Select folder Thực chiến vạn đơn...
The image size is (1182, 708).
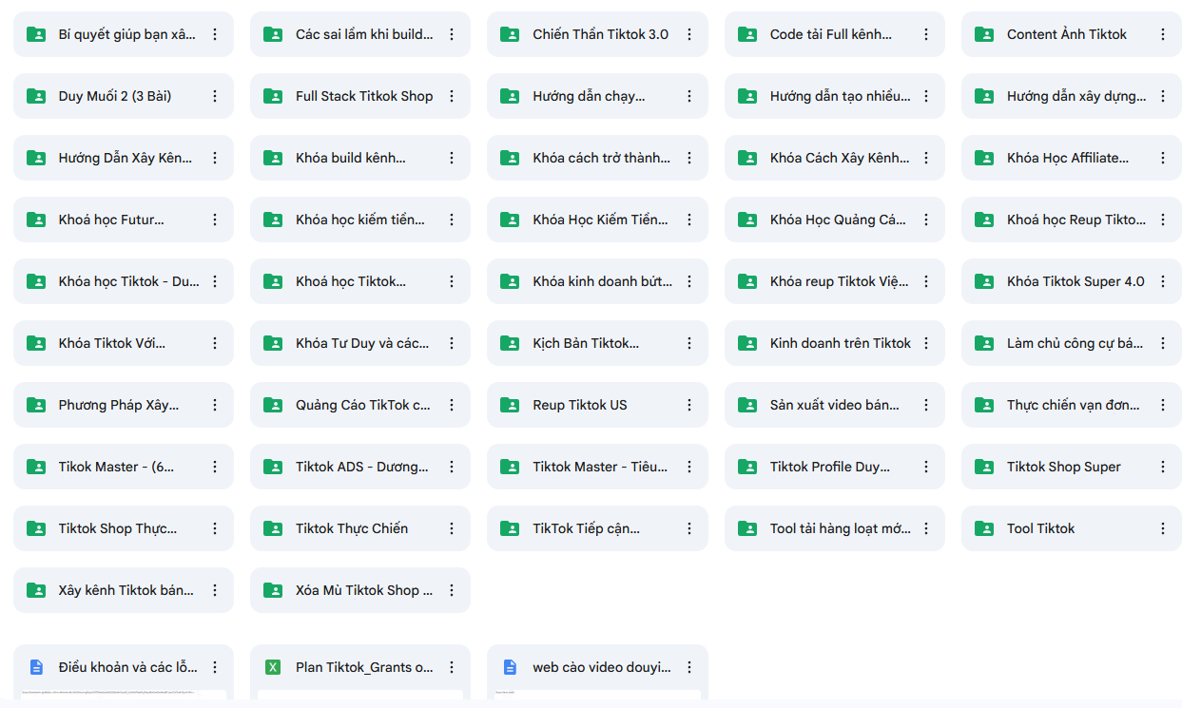(1072, 405)
